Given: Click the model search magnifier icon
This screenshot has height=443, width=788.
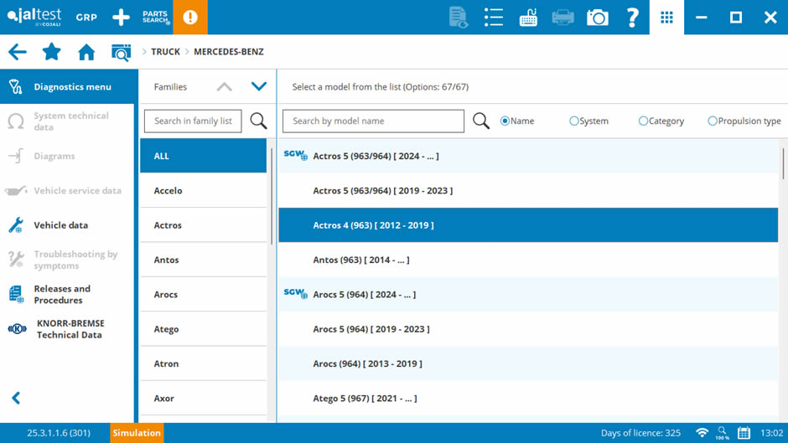Looking at the screenshot, I should coord(481,121).
